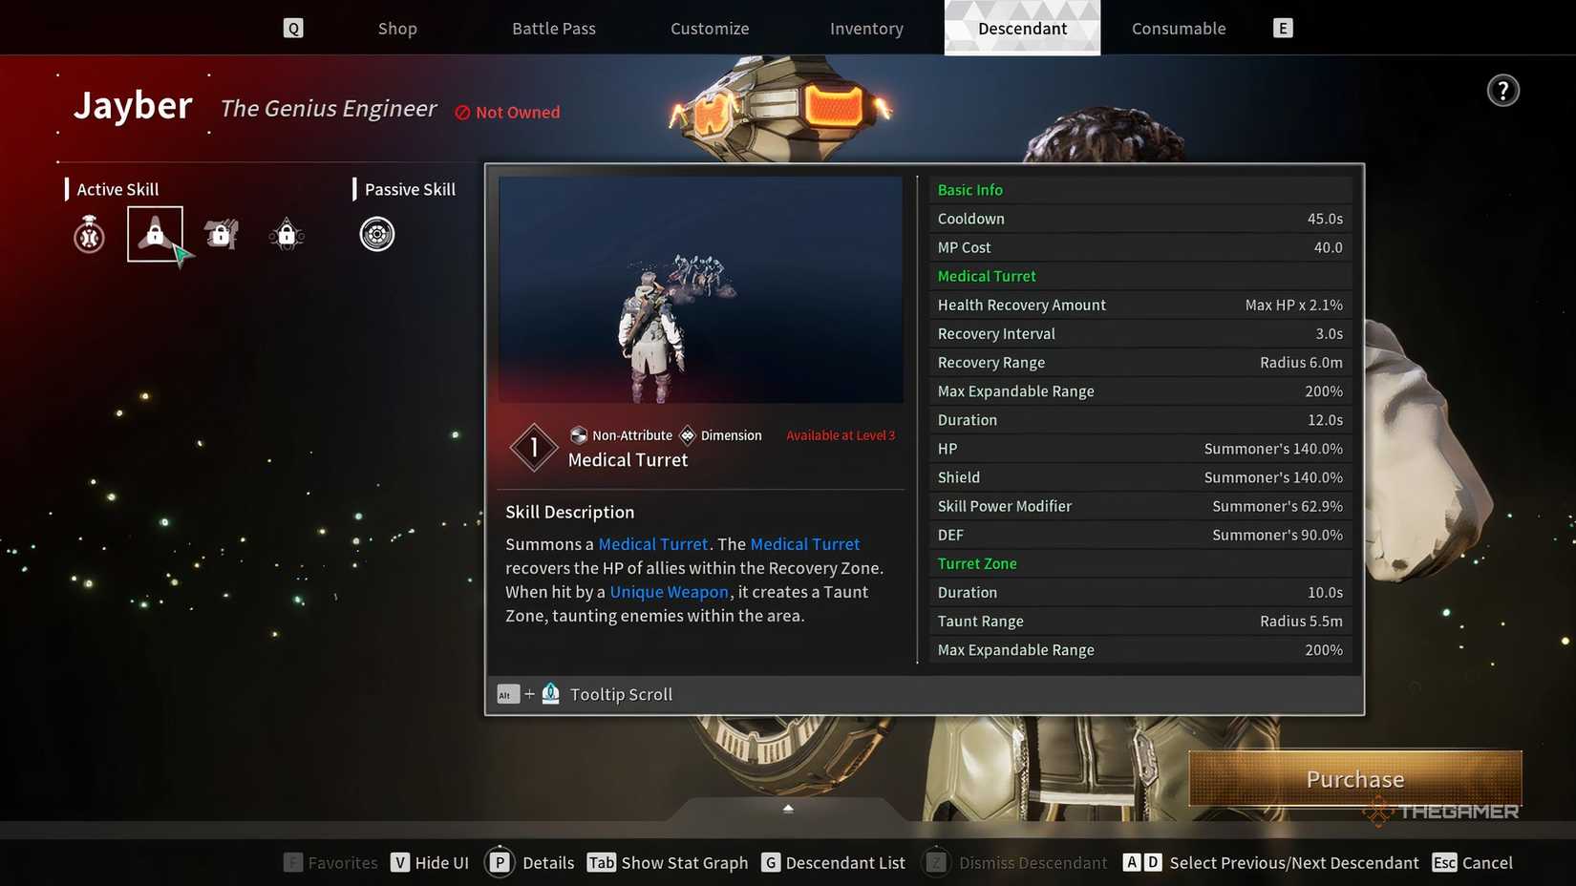Screen dimensions: 1576x886
Task: Select the third locked active skill icon
Action: click(221, 234)
